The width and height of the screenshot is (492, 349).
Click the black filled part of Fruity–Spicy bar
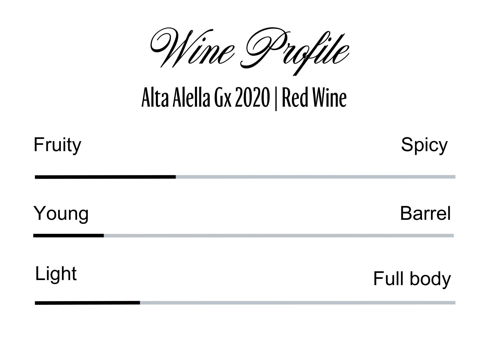point(105,177)
